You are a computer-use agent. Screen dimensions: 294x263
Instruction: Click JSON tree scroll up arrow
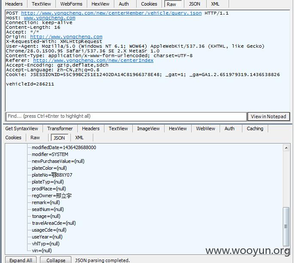(x=286, y=148)
